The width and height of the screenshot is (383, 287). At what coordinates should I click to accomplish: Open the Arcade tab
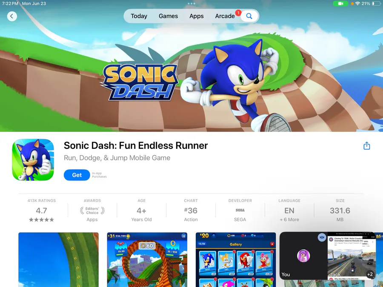225,16
